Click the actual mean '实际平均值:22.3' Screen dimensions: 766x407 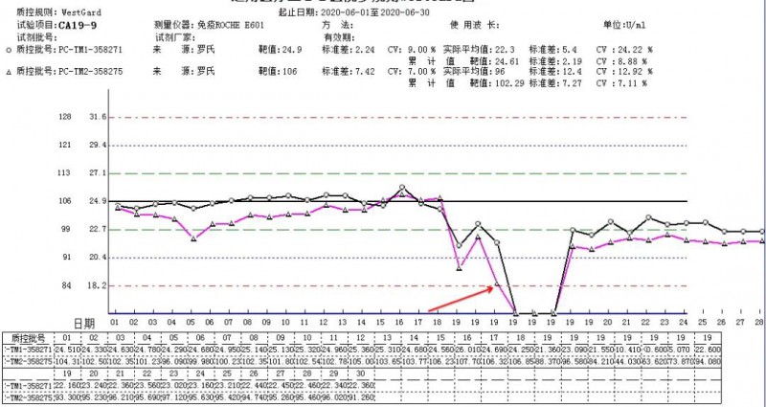(478, 50)
